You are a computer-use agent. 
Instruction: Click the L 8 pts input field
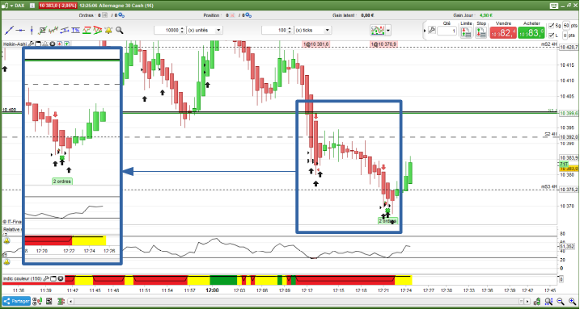coord(566,35)
